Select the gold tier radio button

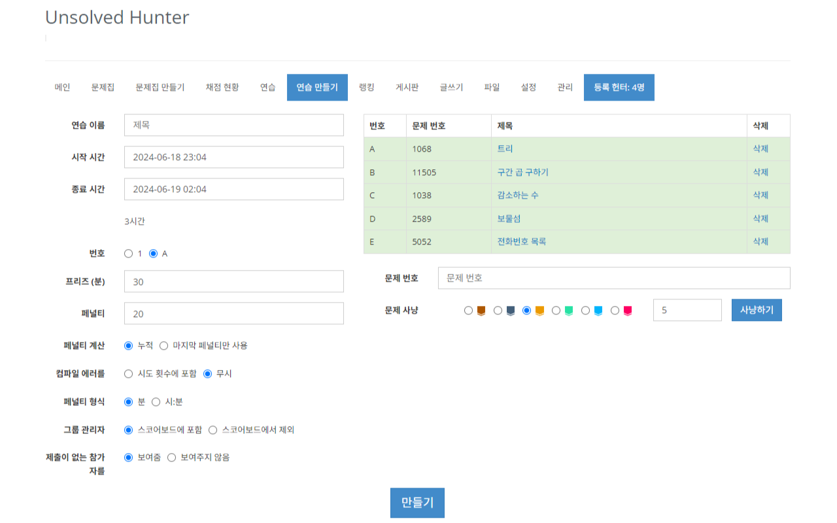click(527, 311)
